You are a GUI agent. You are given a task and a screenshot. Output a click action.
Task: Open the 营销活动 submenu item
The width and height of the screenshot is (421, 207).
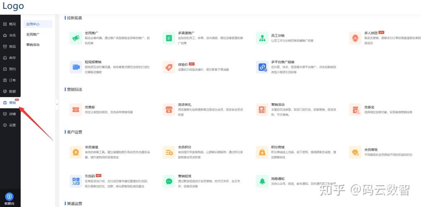tap(33, 45)
